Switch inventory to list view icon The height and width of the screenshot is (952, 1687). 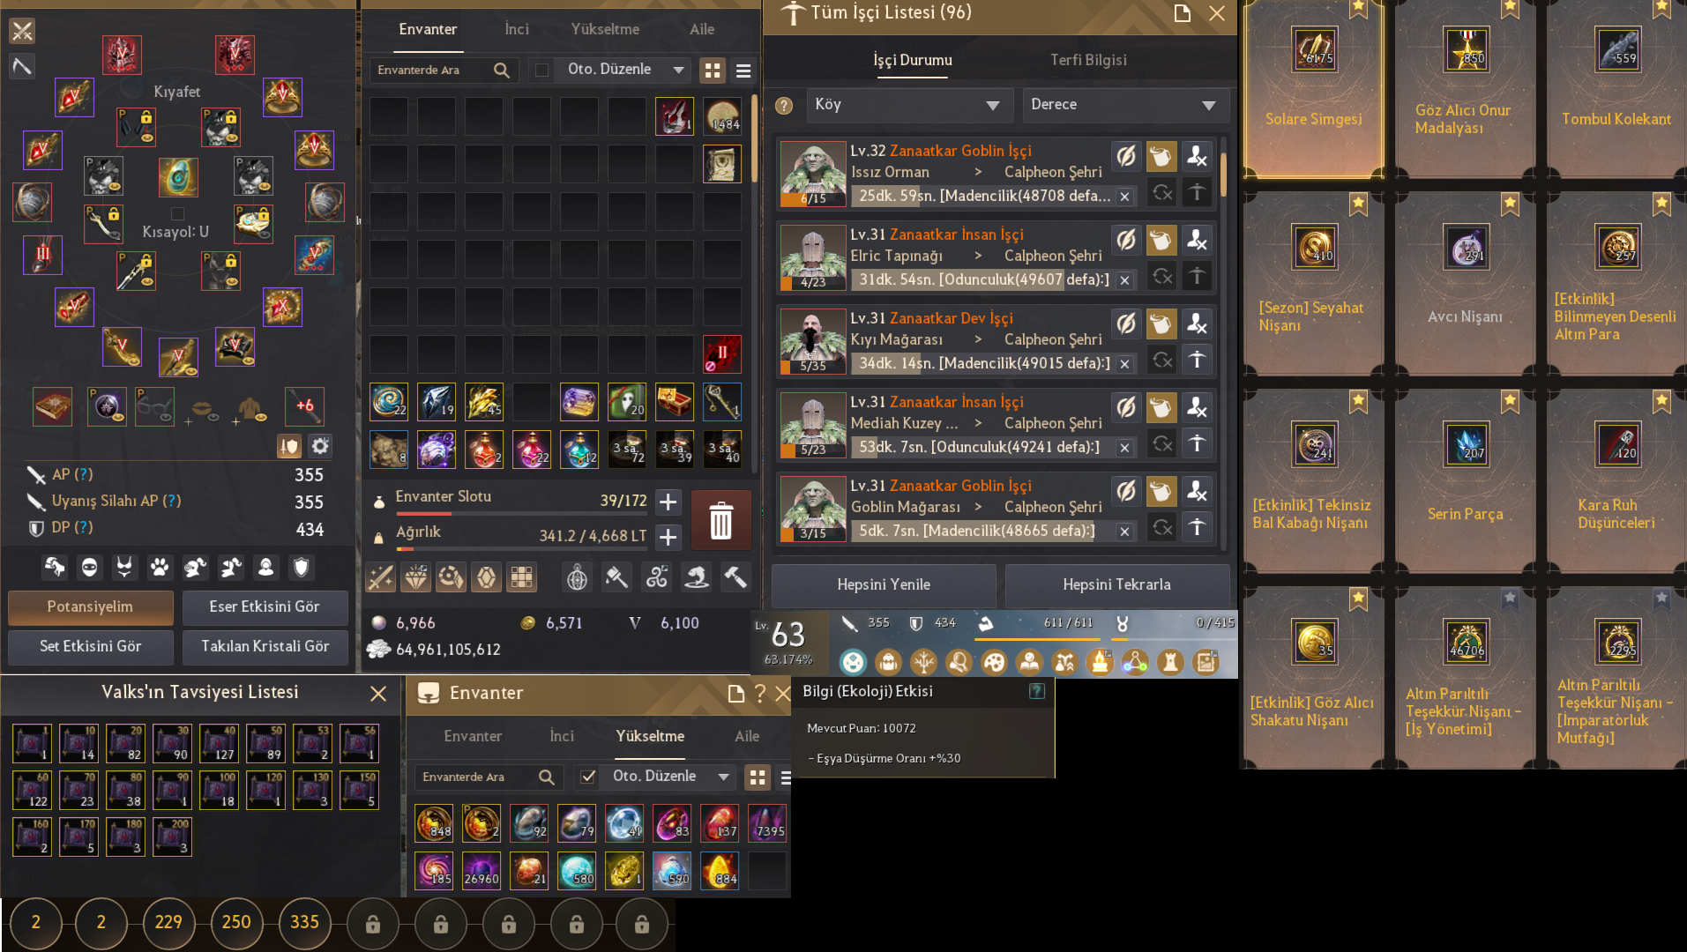743,71
